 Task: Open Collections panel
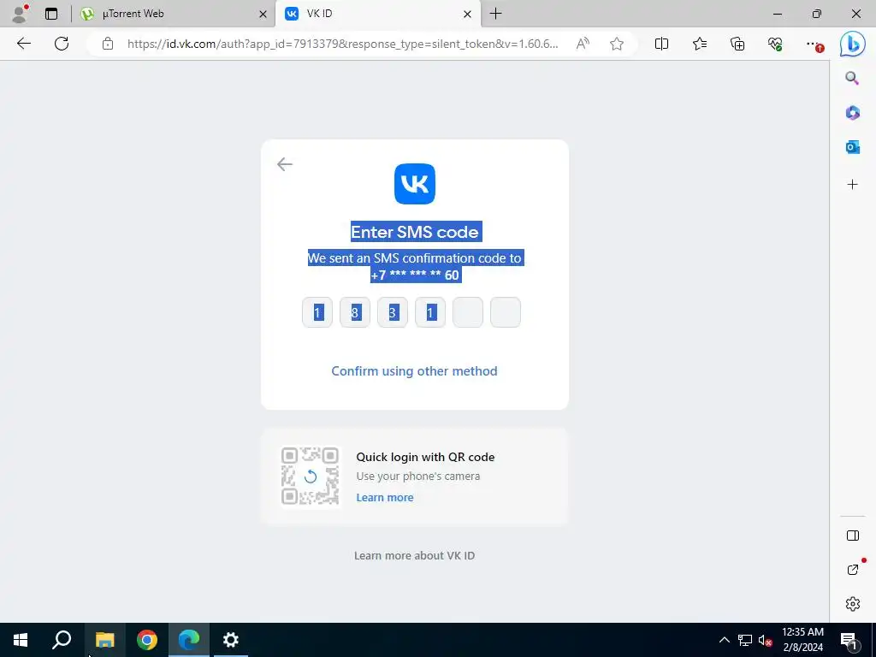[x=737, y=44]
